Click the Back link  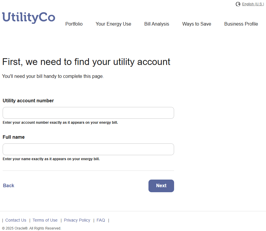[8, 185]
